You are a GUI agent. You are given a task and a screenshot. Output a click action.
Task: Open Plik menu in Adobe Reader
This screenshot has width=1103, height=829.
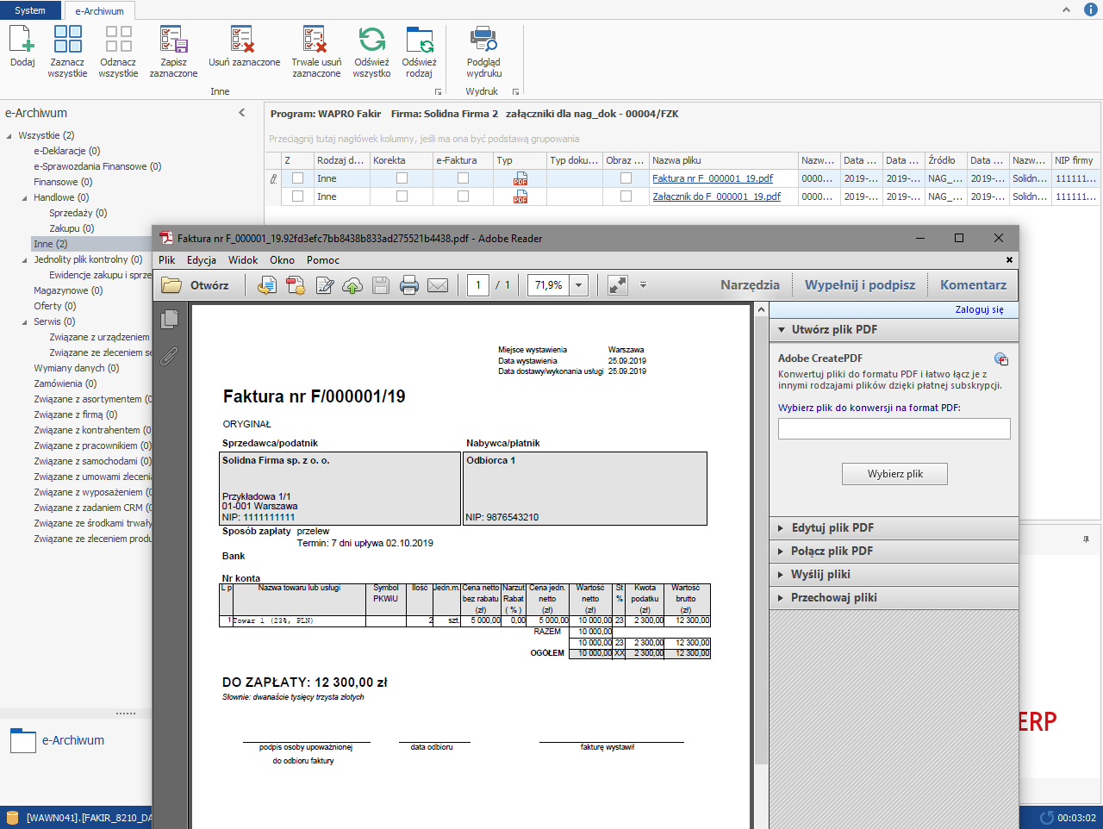click(x=167, y=260)
